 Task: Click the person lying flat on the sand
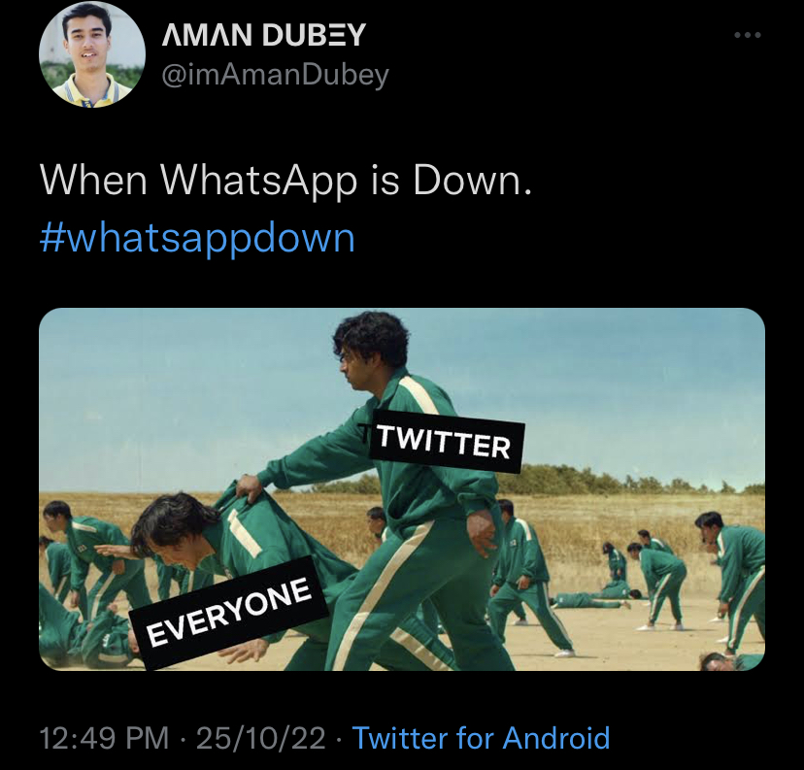pyautogui.click(x=595, y=598)
